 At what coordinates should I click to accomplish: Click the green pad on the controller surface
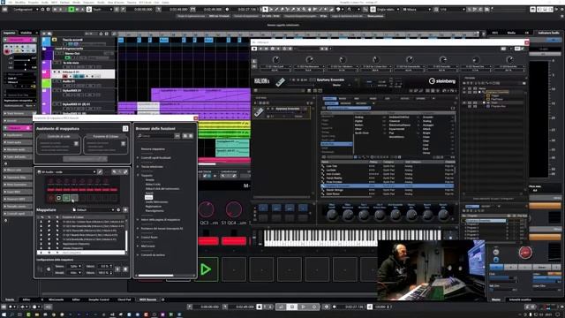(x=66, y=198)
